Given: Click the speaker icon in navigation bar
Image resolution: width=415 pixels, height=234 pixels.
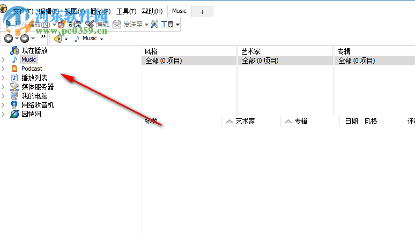Looking at the screenshot, I should click(58, 39).
